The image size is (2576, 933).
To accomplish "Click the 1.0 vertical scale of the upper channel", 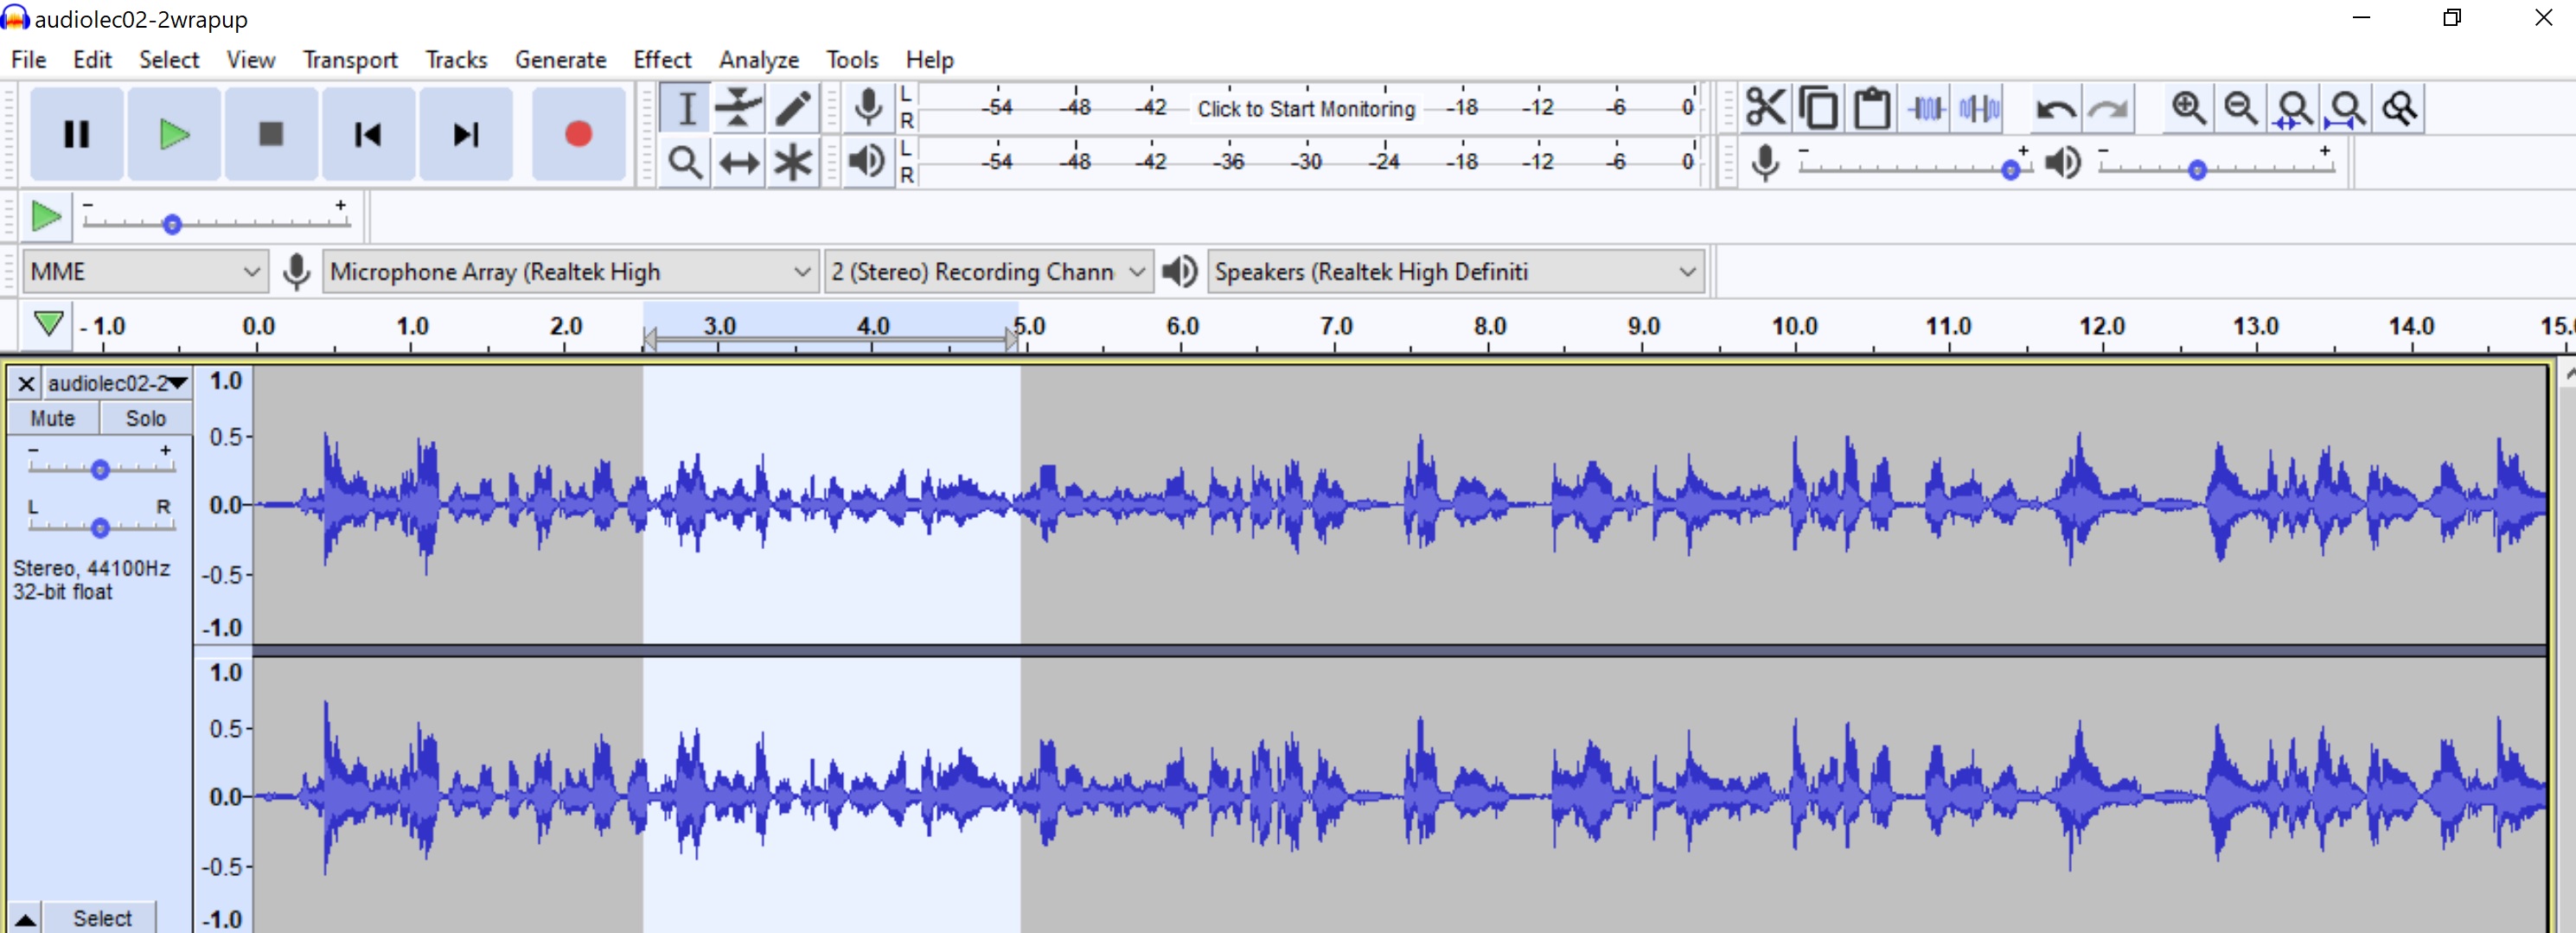I will pos(226,381).
